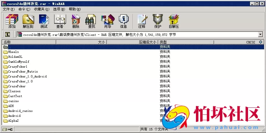Click the GambleMyself folder icon
266x133 pixels.
6,62
